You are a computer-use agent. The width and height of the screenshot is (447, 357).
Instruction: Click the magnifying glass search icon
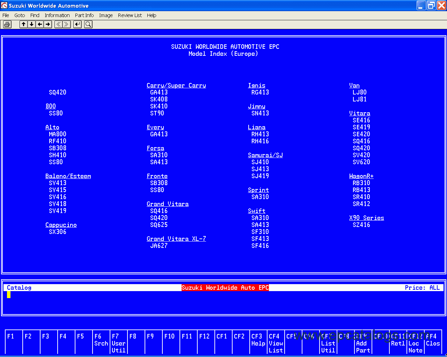pos(88,24)
